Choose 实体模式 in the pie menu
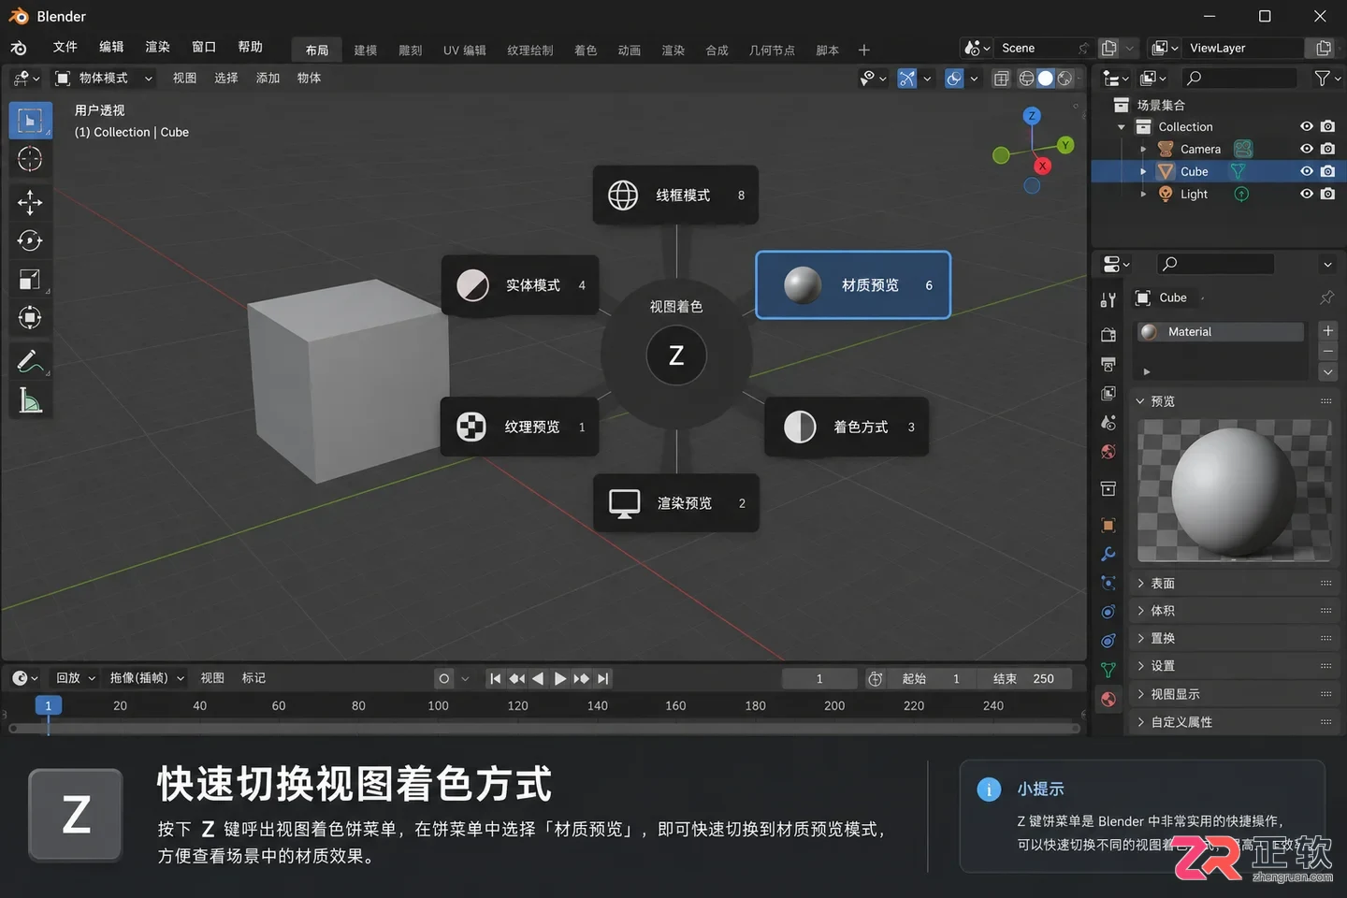 tap(520, 285)
